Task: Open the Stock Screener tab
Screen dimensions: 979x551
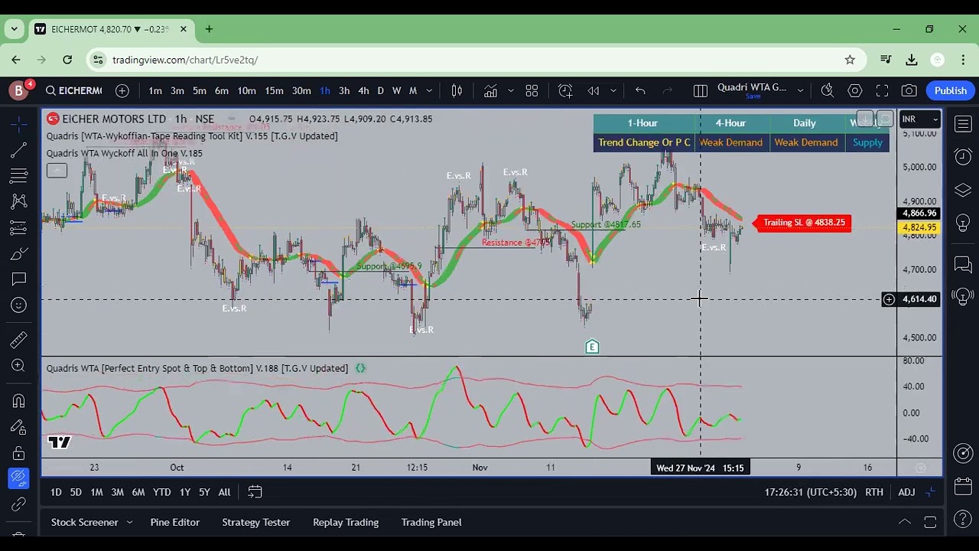Action: click(85, 522)
